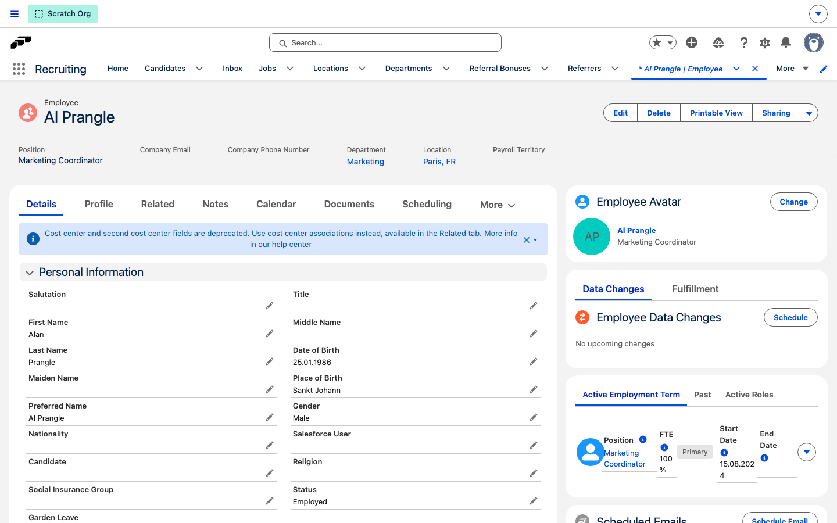Expand the Jobs nav dropdown

[290, 69]
